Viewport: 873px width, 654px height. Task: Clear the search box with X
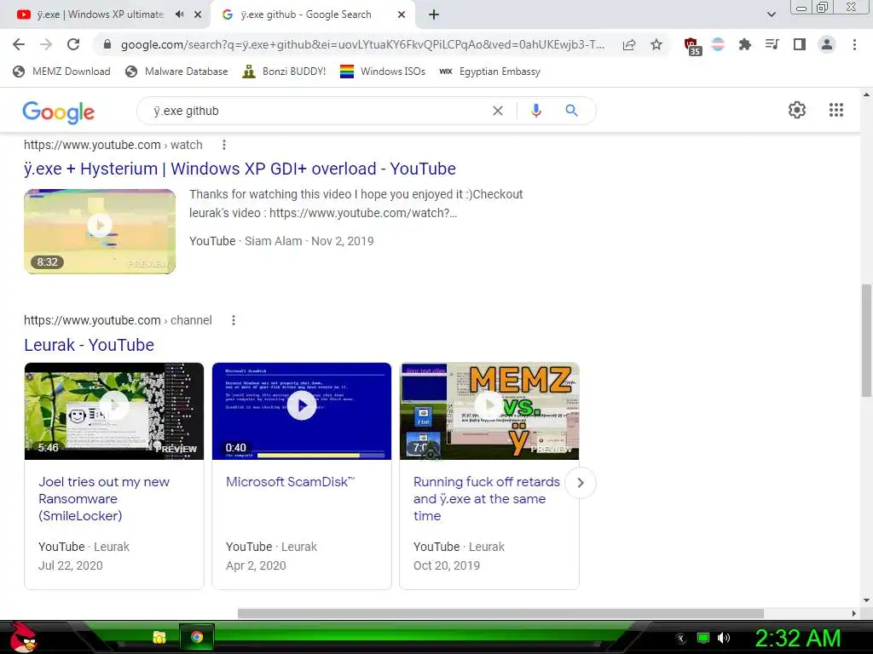[x=498, y=111]
